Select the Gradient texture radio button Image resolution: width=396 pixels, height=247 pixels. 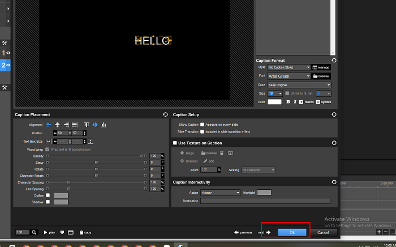click(x=182, y=161)
